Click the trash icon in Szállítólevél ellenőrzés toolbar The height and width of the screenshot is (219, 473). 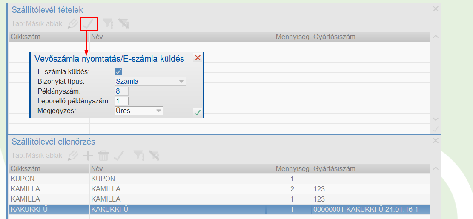click(103, 156)
